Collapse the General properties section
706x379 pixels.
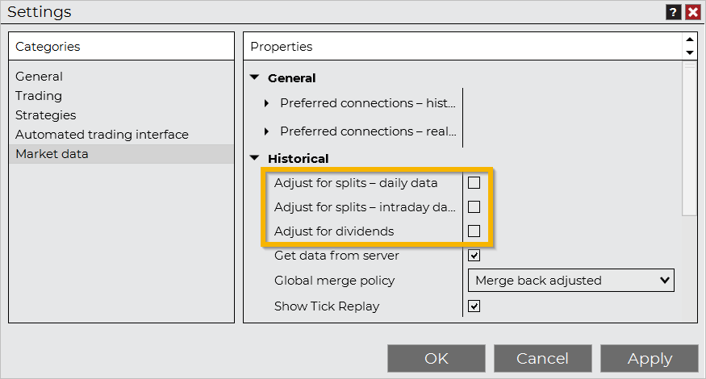(255, 77)
